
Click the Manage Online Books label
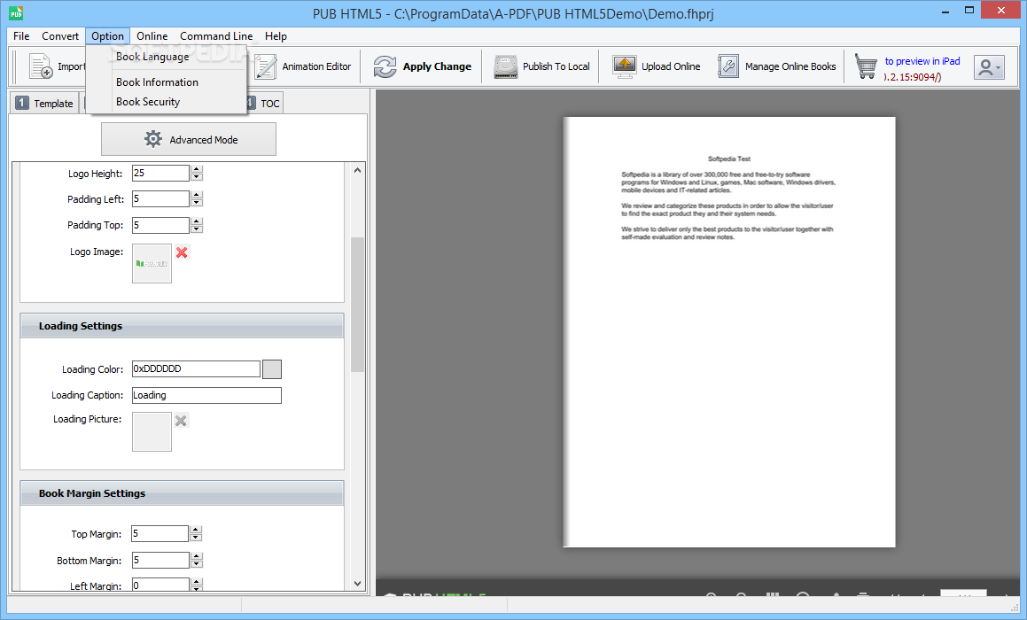click(790, 66)
